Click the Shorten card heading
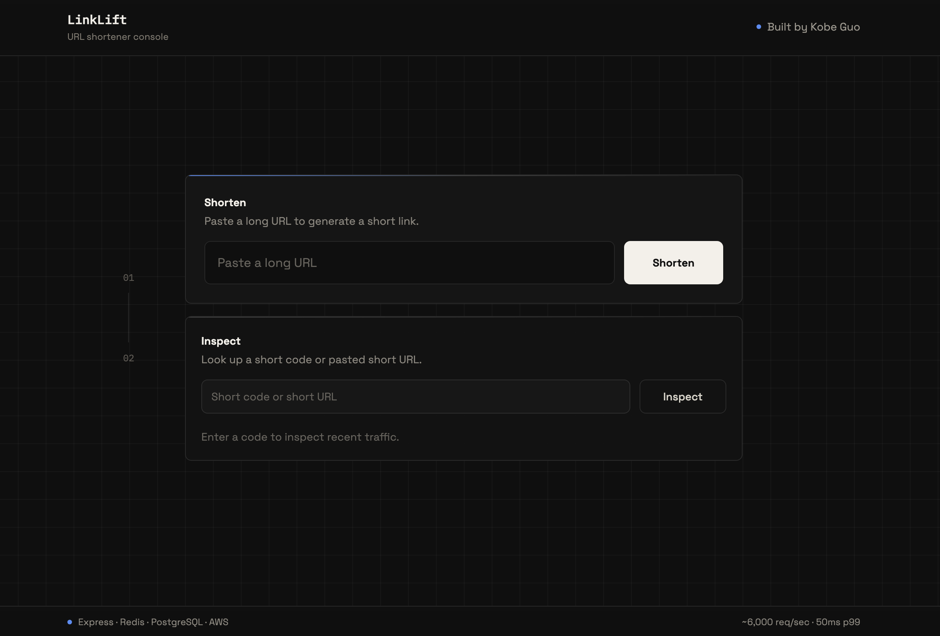 click(x=225, y=202)
